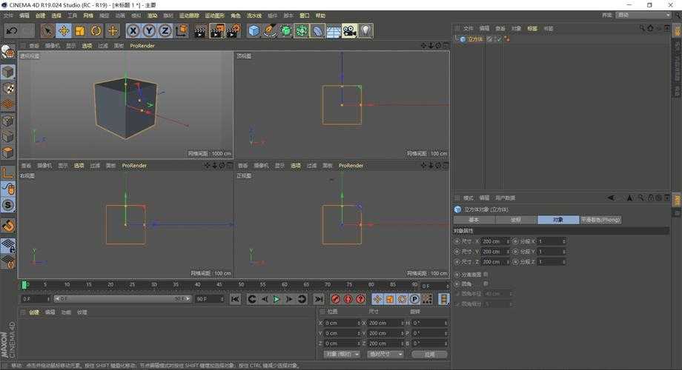This screenshot has height=370, width=682.
Task: Add a camera object
Action: click(x=349, y=31)
